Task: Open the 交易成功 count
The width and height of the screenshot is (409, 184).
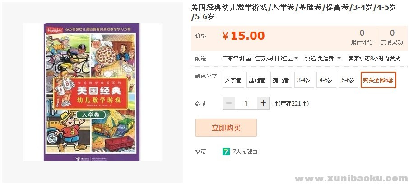Action: tap(392, 37)
